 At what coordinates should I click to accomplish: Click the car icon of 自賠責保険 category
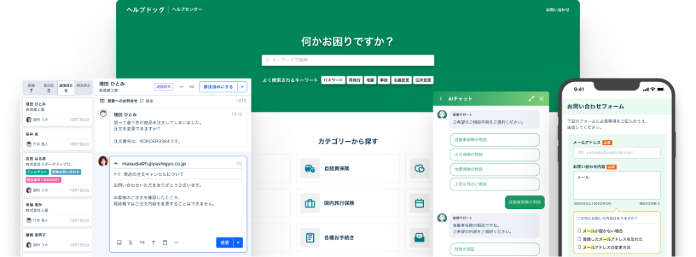[310, 168]
